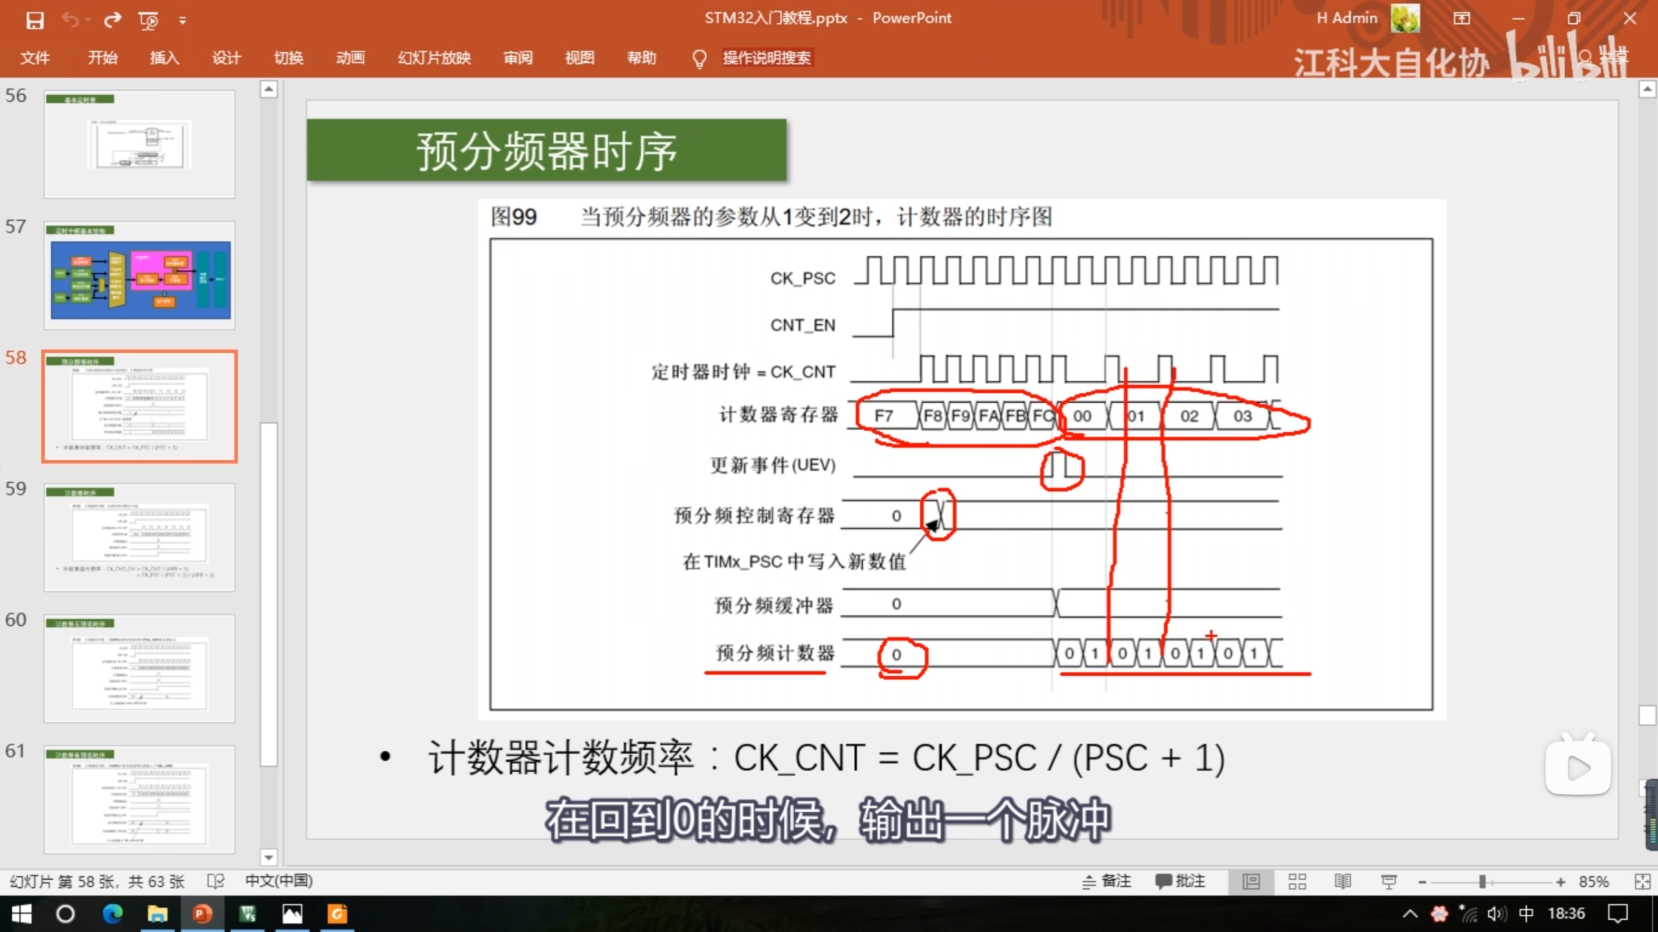Open the 插入 ribbon tab
This screenshot has height=932, width=1658.
[165, 58]
